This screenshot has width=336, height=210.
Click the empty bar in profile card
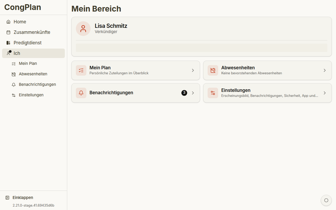[x=202, y=48]
